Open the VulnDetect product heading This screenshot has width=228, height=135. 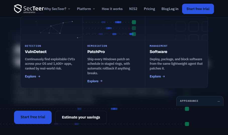pyautogui.click(x=36, y=52)
